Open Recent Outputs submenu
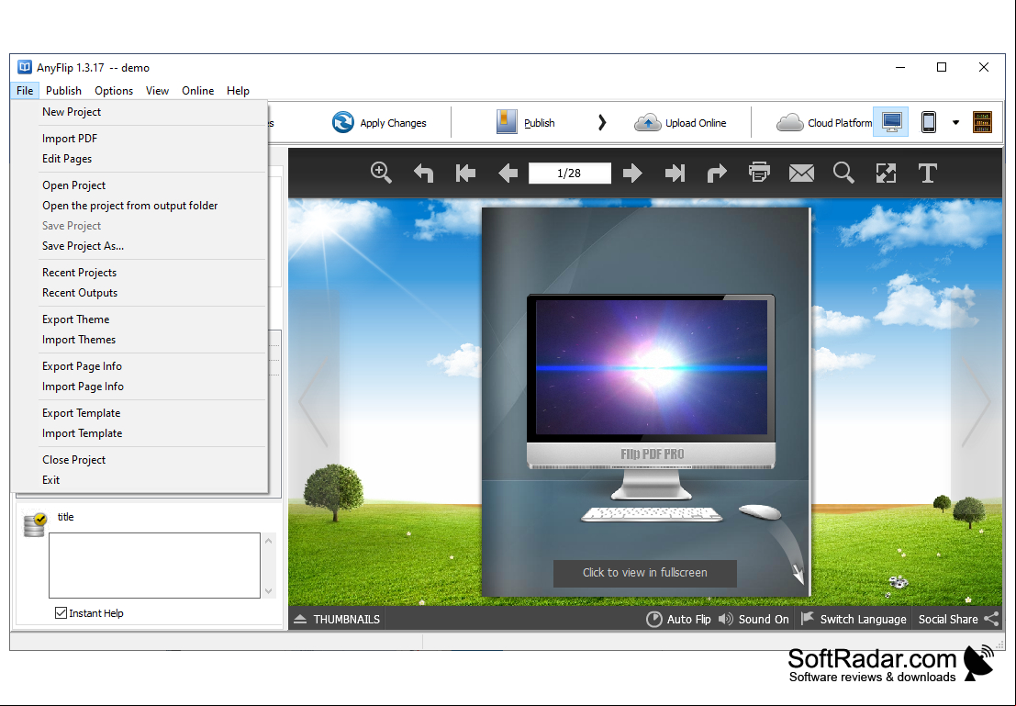 140,292
